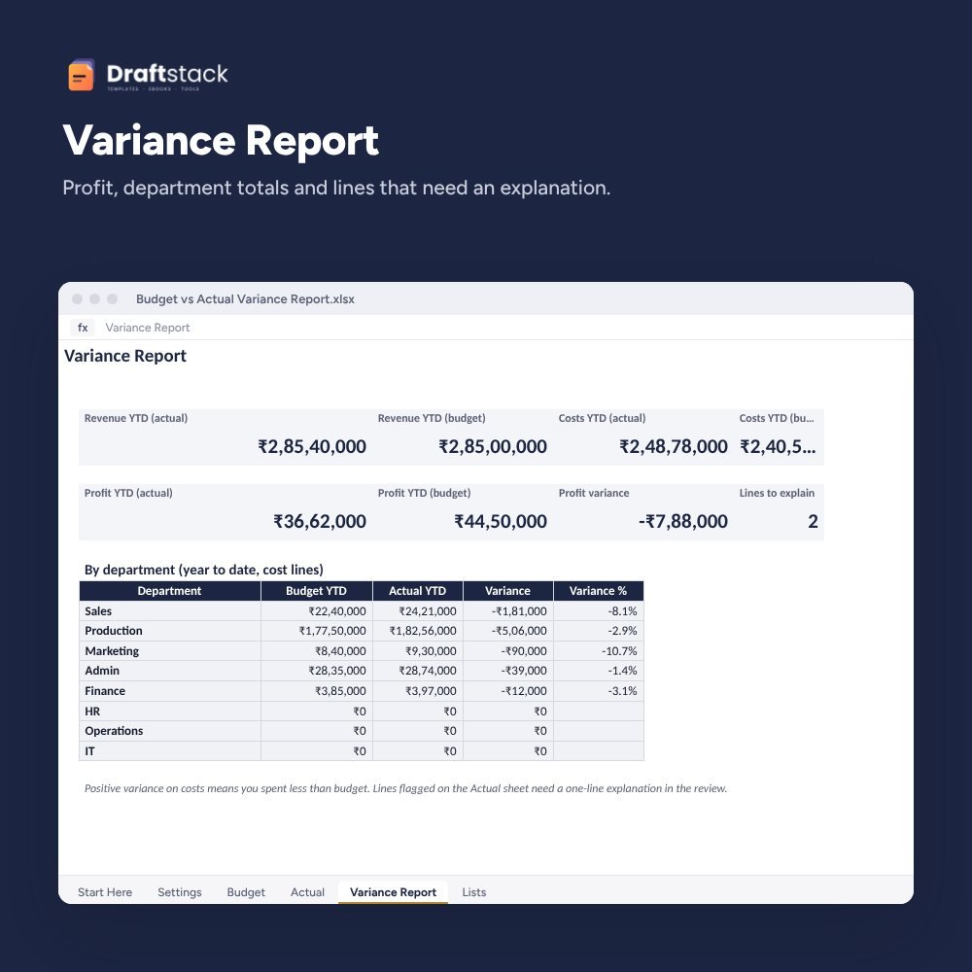Select the Variance Report sheet heading cell
Image resolution: width=972 pixels, height=972 pixels.
click(x=125, y=356)
